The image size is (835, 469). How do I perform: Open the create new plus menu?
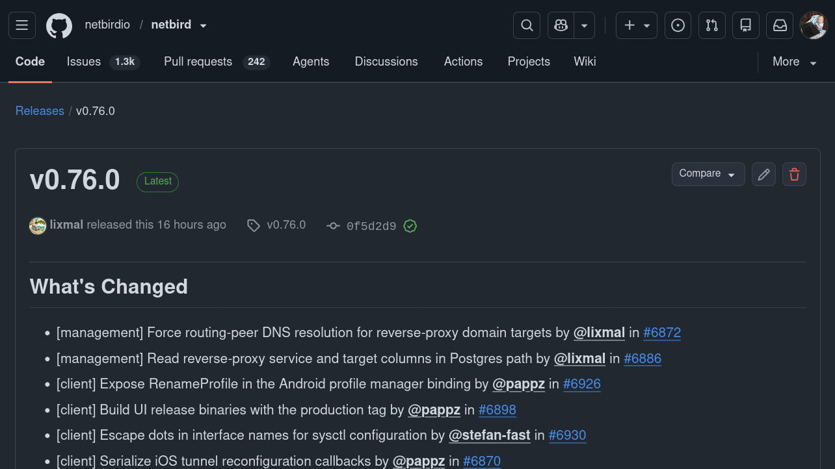[x=637, y=25]
